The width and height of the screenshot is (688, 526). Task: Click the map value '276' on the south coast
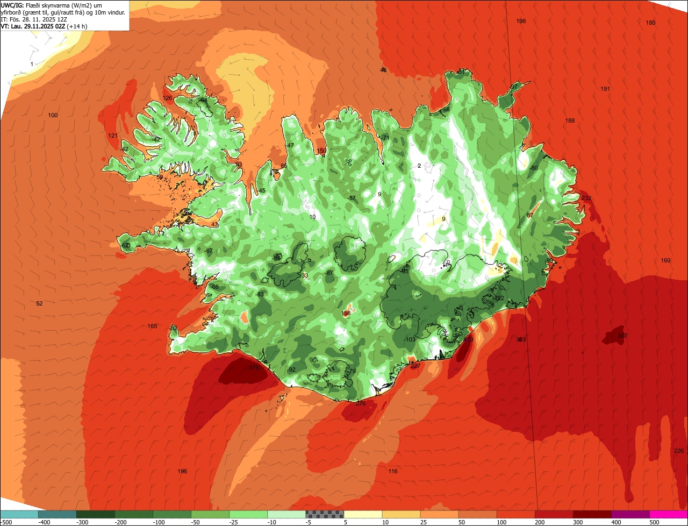click(x=361, y=403)
